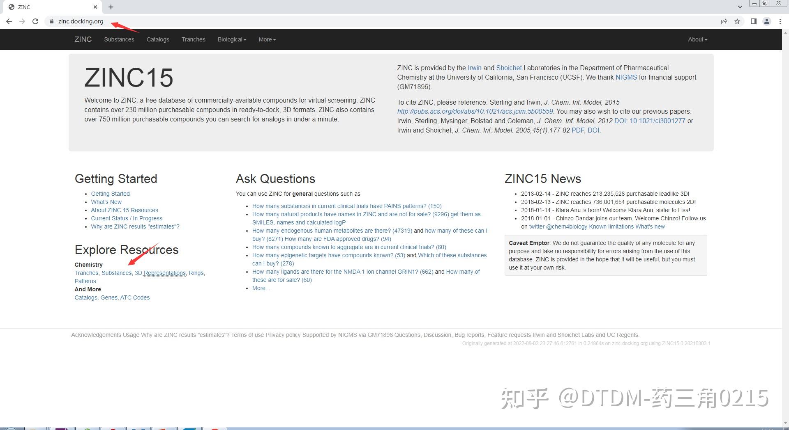Click the What's New link

pos(106,201)
